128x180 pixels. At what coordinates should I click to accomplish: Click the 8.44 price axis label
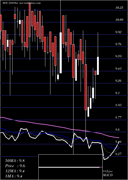click(118, 142)
